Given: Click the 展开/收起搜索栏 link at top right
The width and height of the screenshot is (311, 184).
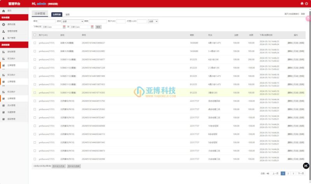Looking at the screenshot, I should (x=292, y=14).
